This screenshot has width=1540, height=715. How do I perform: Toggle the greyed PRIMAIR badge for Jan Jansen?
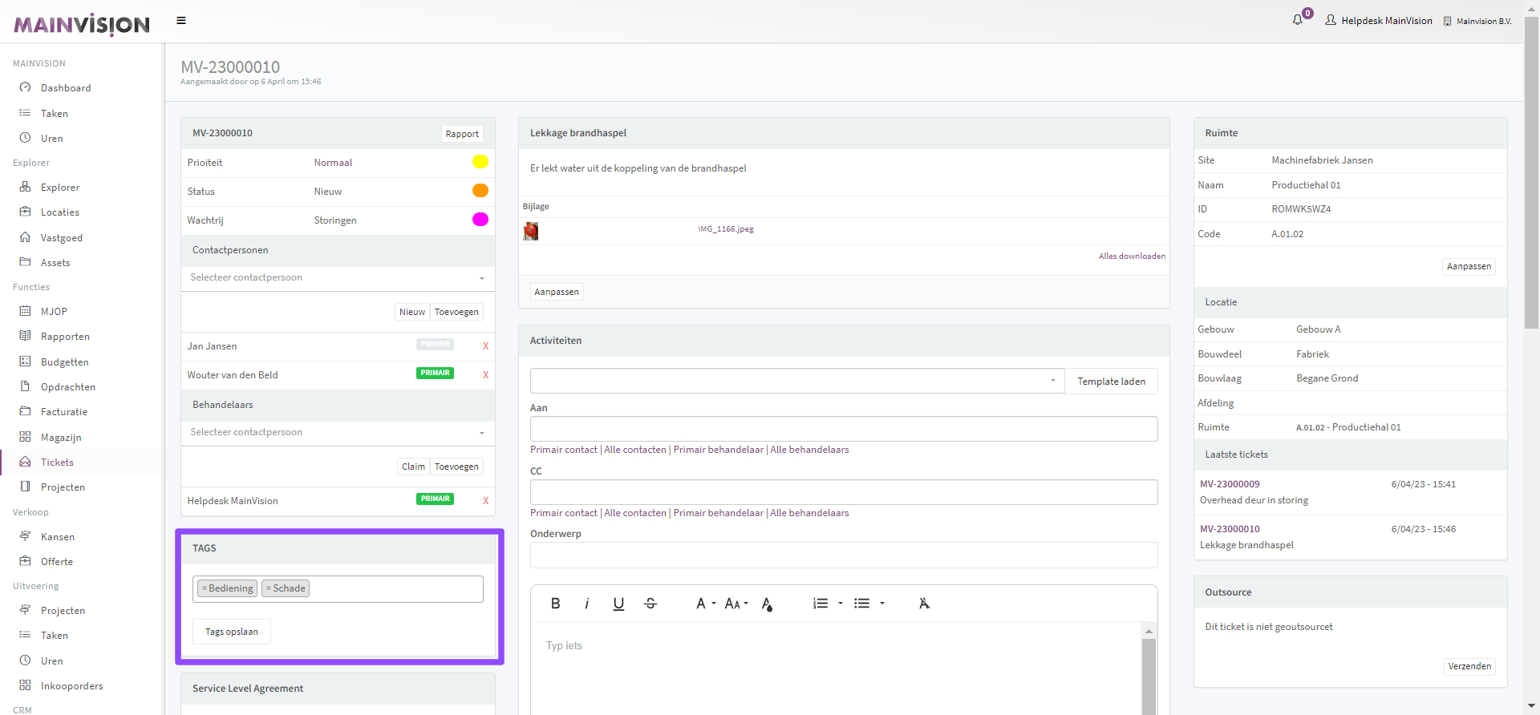435,345
